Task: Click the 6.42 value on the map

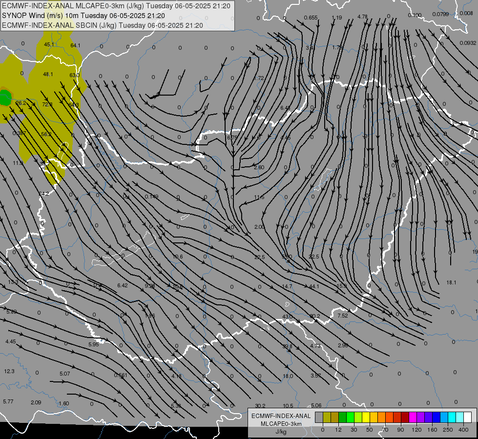Action: [x=123, y=285]
